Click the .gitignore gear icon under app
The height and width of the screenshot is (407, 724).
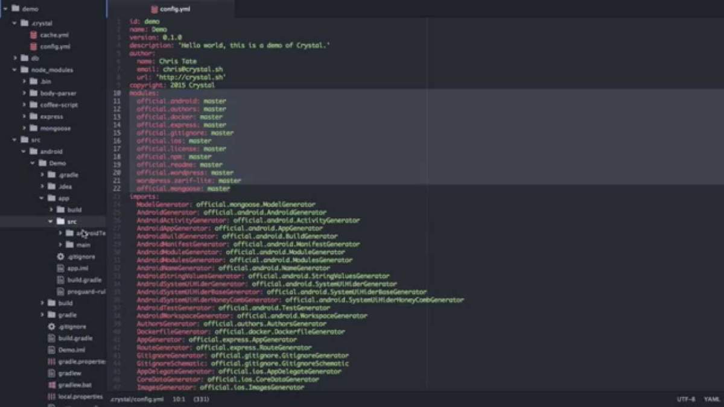[60, 256]
